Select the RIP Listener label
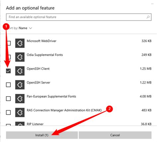Image resolution: width=157 pixels, height=142 pixels. click(35, 124)
